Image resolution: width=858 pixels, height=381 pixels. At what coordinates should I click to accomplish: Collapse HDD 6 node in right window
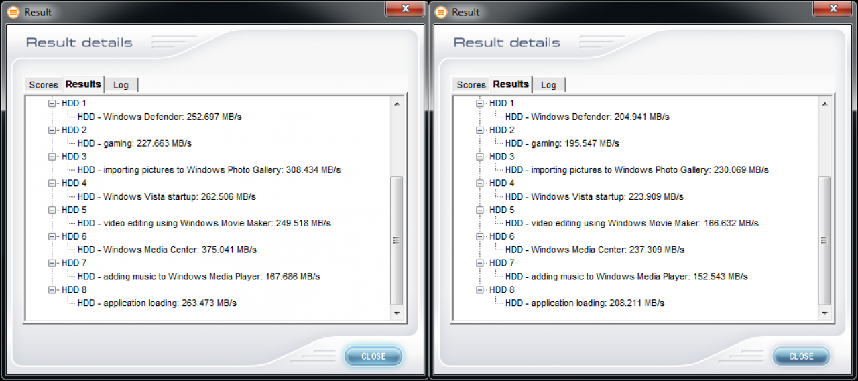coord(480,236)
